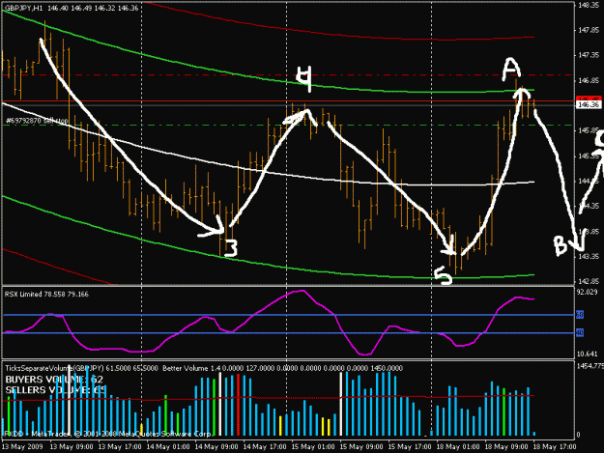Select the 142.85 price axis label

(589, 281)
